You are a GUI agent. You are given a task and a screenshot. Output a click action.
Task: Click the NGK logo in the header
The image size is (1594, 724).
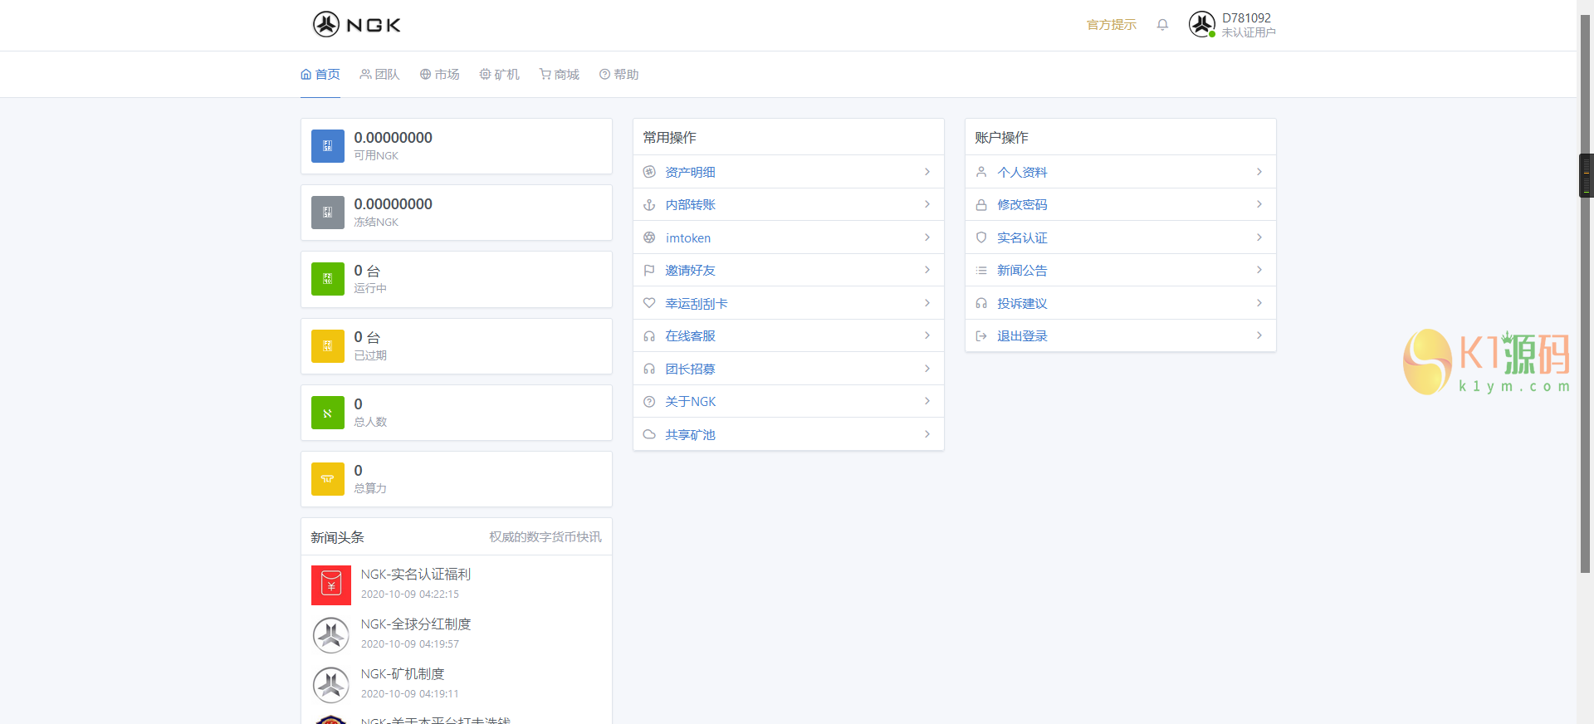point(357,24)
